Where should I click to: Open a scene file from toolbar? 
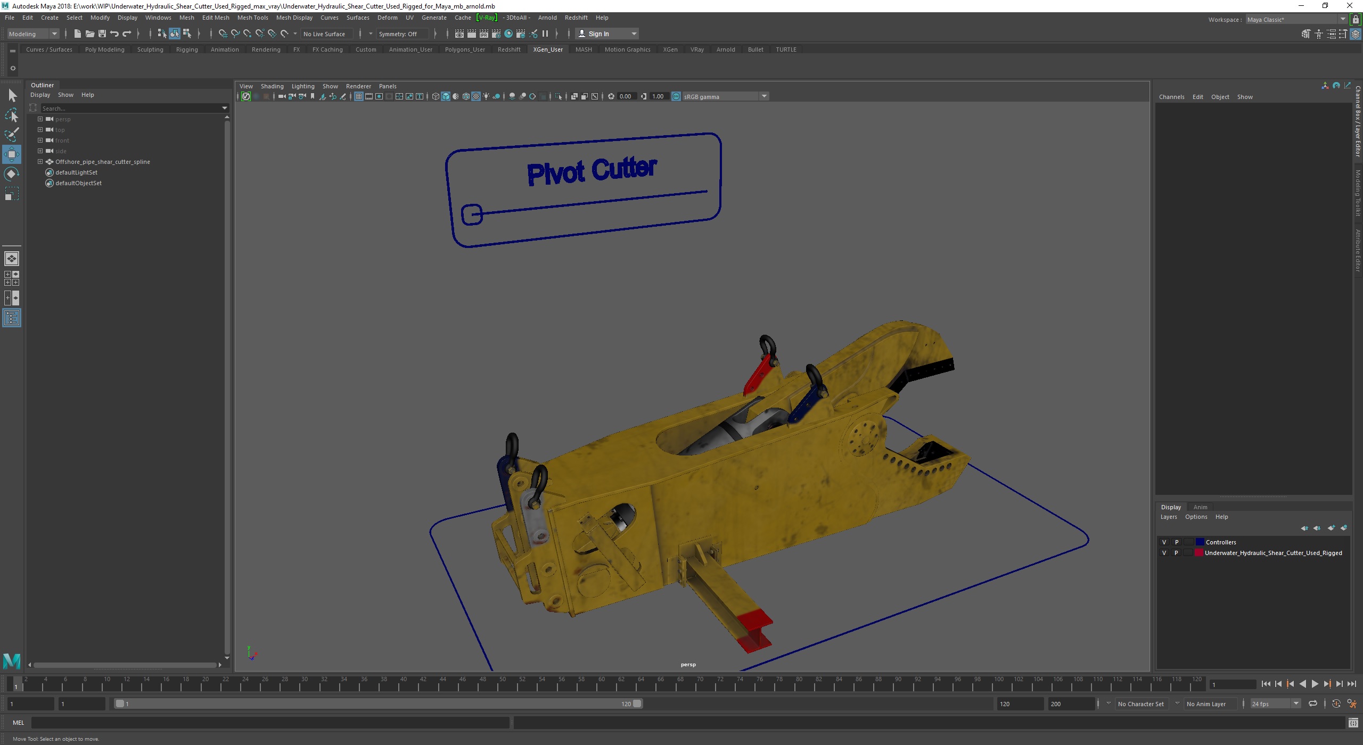(89, 34)
